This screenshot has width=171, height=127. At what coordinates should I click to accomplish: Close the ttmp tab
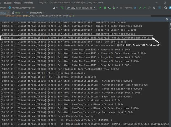point(22,13)
